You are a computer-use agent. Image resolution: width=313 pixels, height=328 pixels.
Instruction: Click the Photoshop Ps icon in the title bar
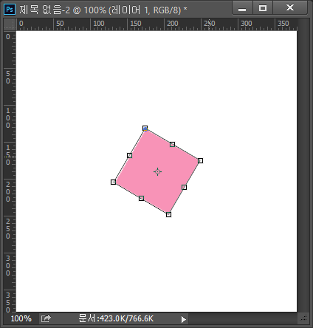(x=10, y=10)
